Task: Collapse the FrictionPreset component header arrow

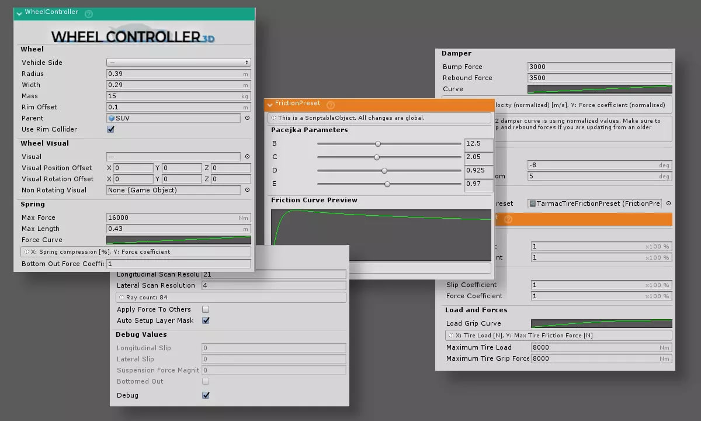Action: 270,105
